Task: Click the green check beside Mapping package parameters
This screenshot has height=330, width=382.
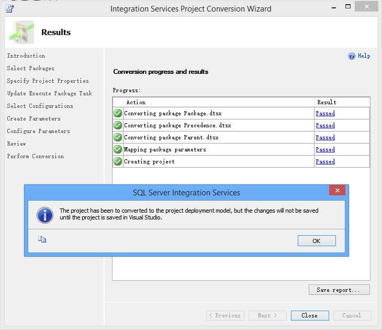Action: point(118,149)
